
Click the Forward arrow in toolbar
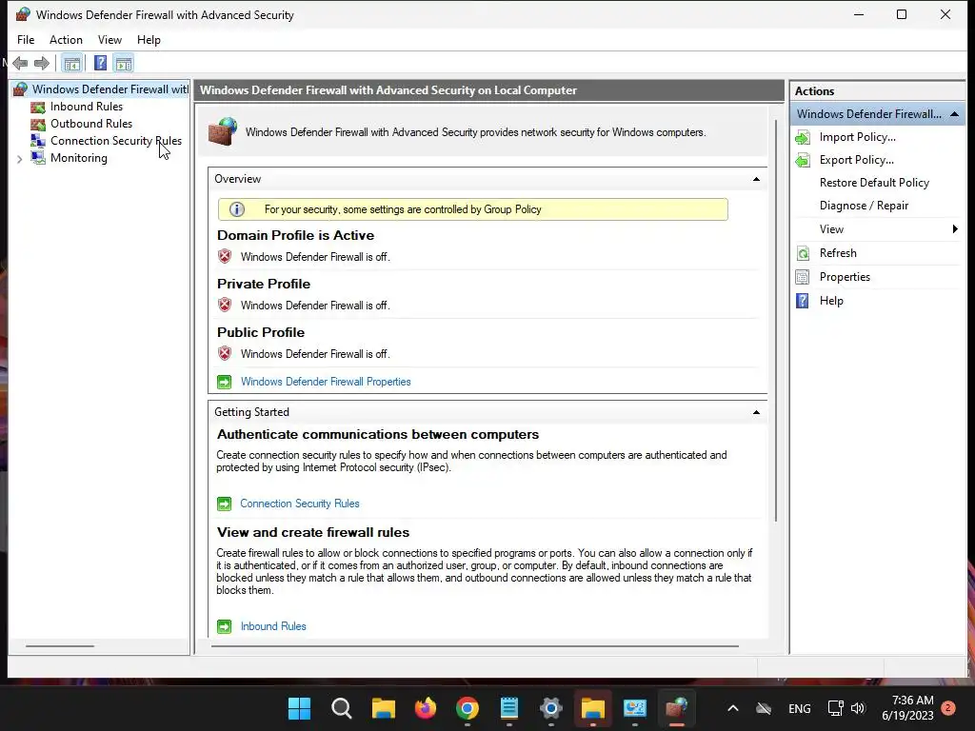coord(42,64)
